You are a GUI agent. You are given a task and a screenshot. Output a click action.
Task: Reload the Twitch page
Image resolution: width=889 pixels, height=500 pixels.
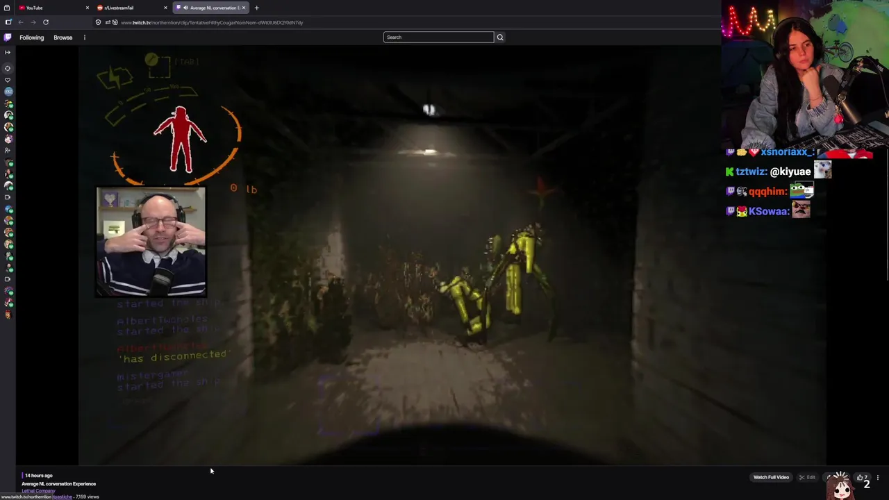(46, 22)
